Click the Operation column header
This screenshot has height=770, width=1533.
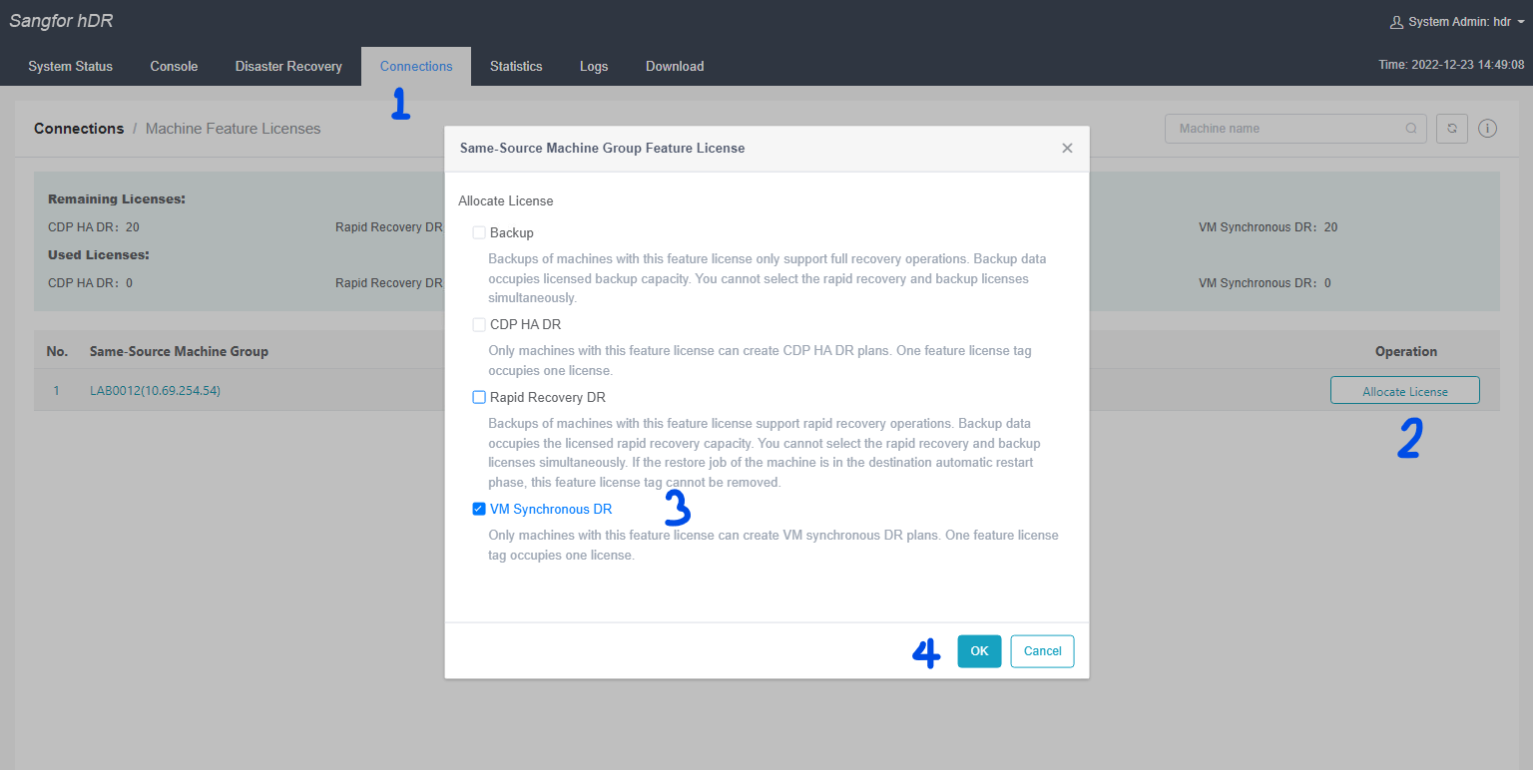coord(1406,351)
